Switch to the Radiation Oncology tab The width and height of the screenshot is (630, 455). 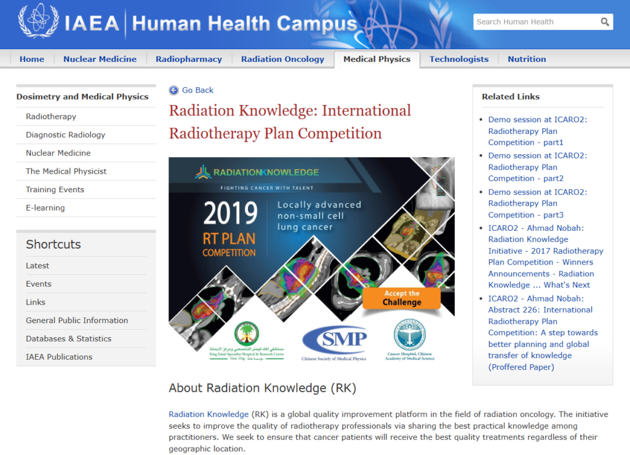click(x=282, y=59)
